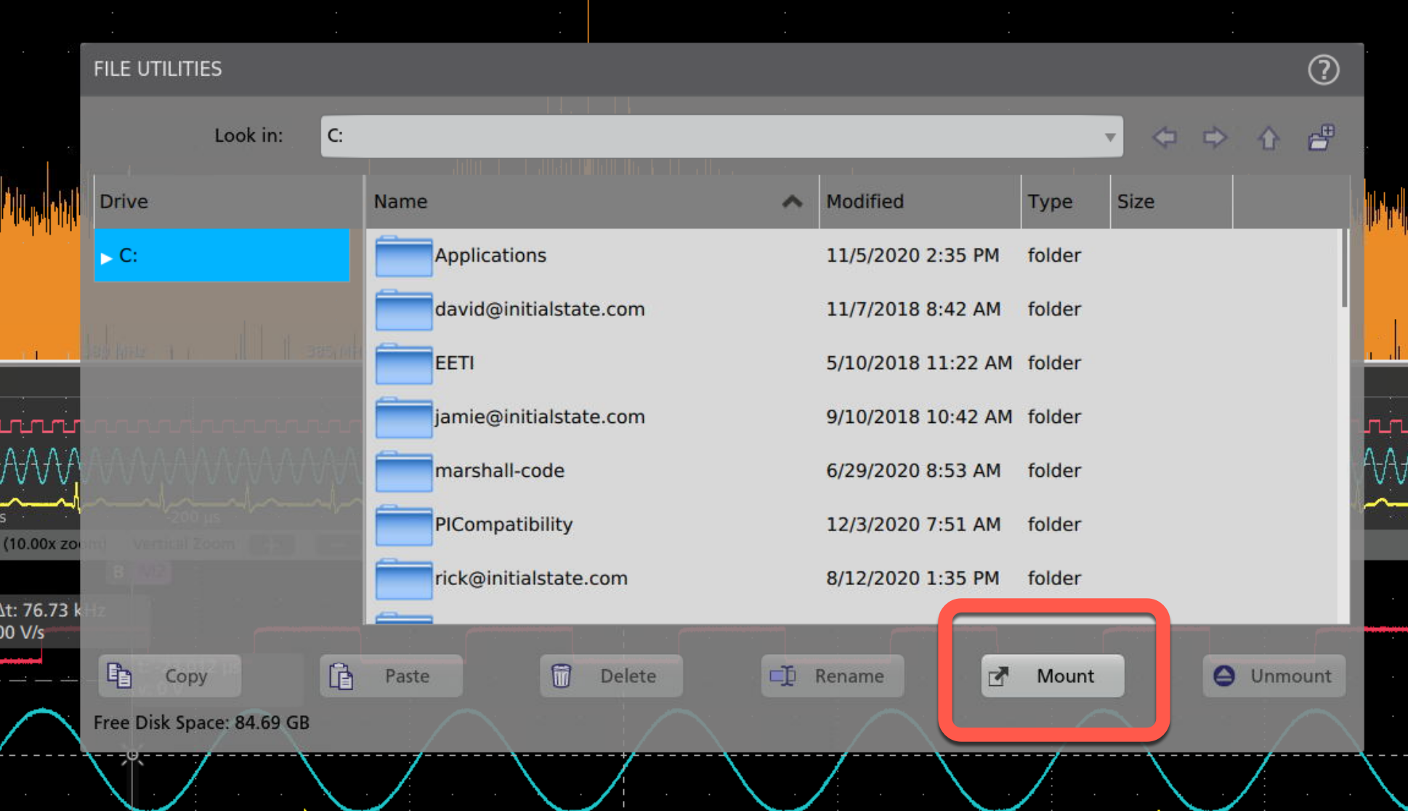Select the EETI folder icon
Viewport: 1408px width, 811px height.
coord(404,363)
